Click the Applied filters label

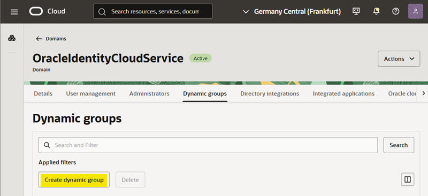coord(57,162)
